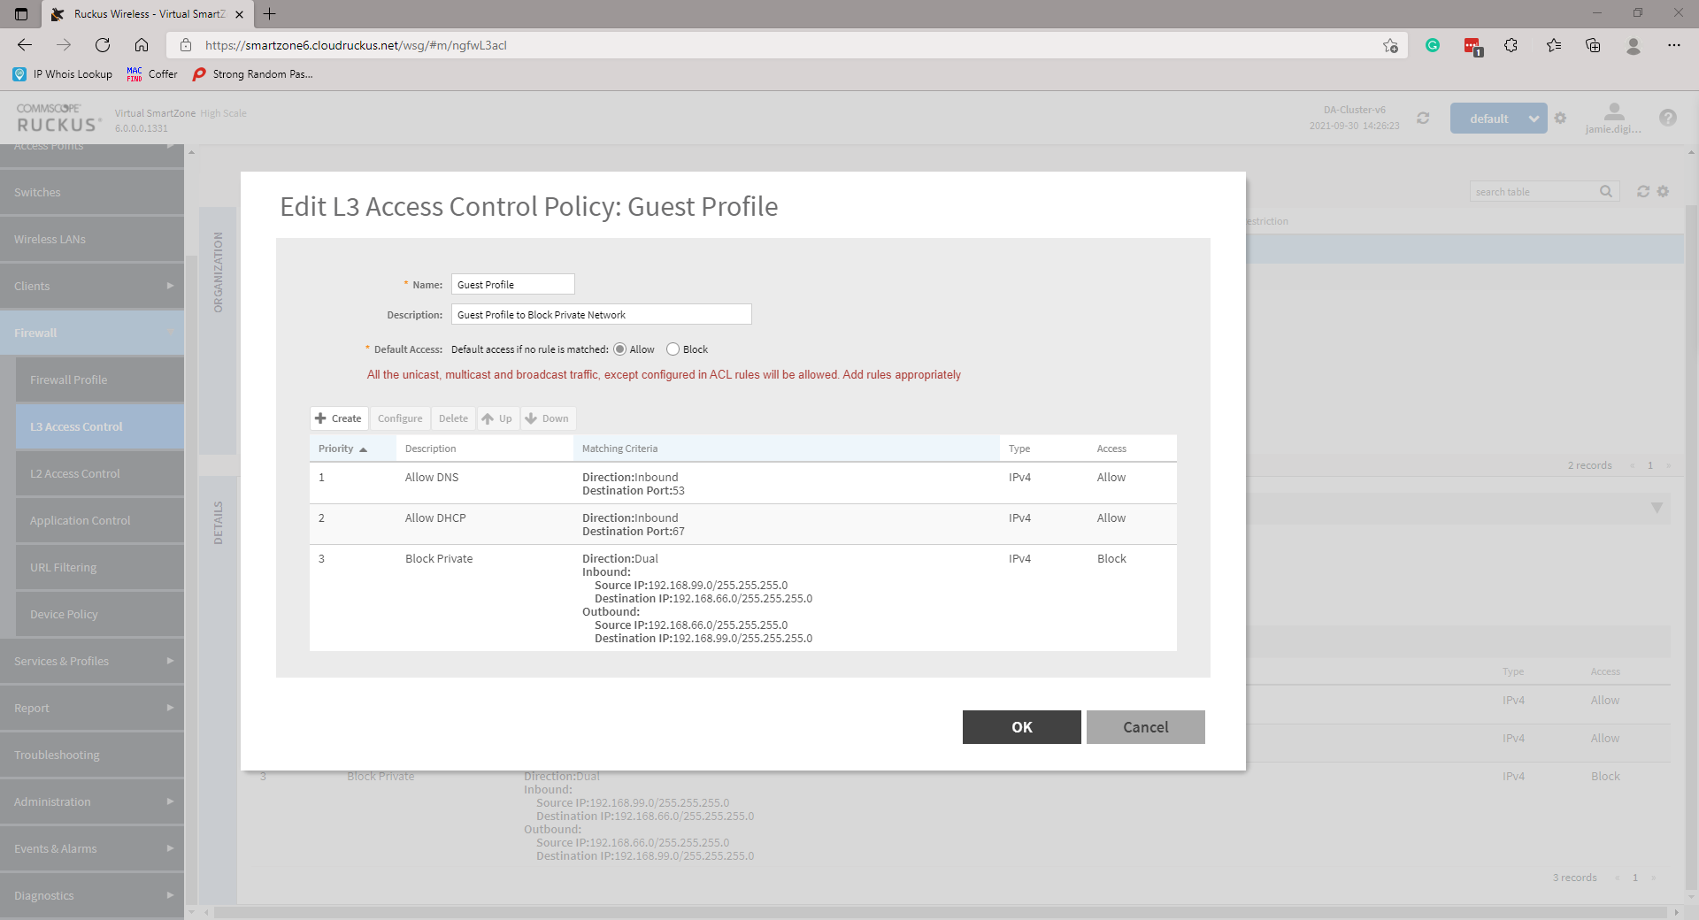Viewport: 1699px width, 920px height.
Task: Open browser extensions puzzle icon
Action: click(x=1511, y=45)
